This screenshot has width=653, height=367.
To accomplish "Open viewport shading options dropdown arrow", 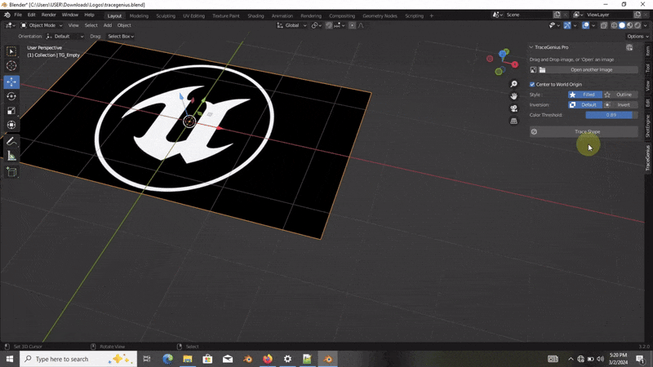I will [645, 25].
